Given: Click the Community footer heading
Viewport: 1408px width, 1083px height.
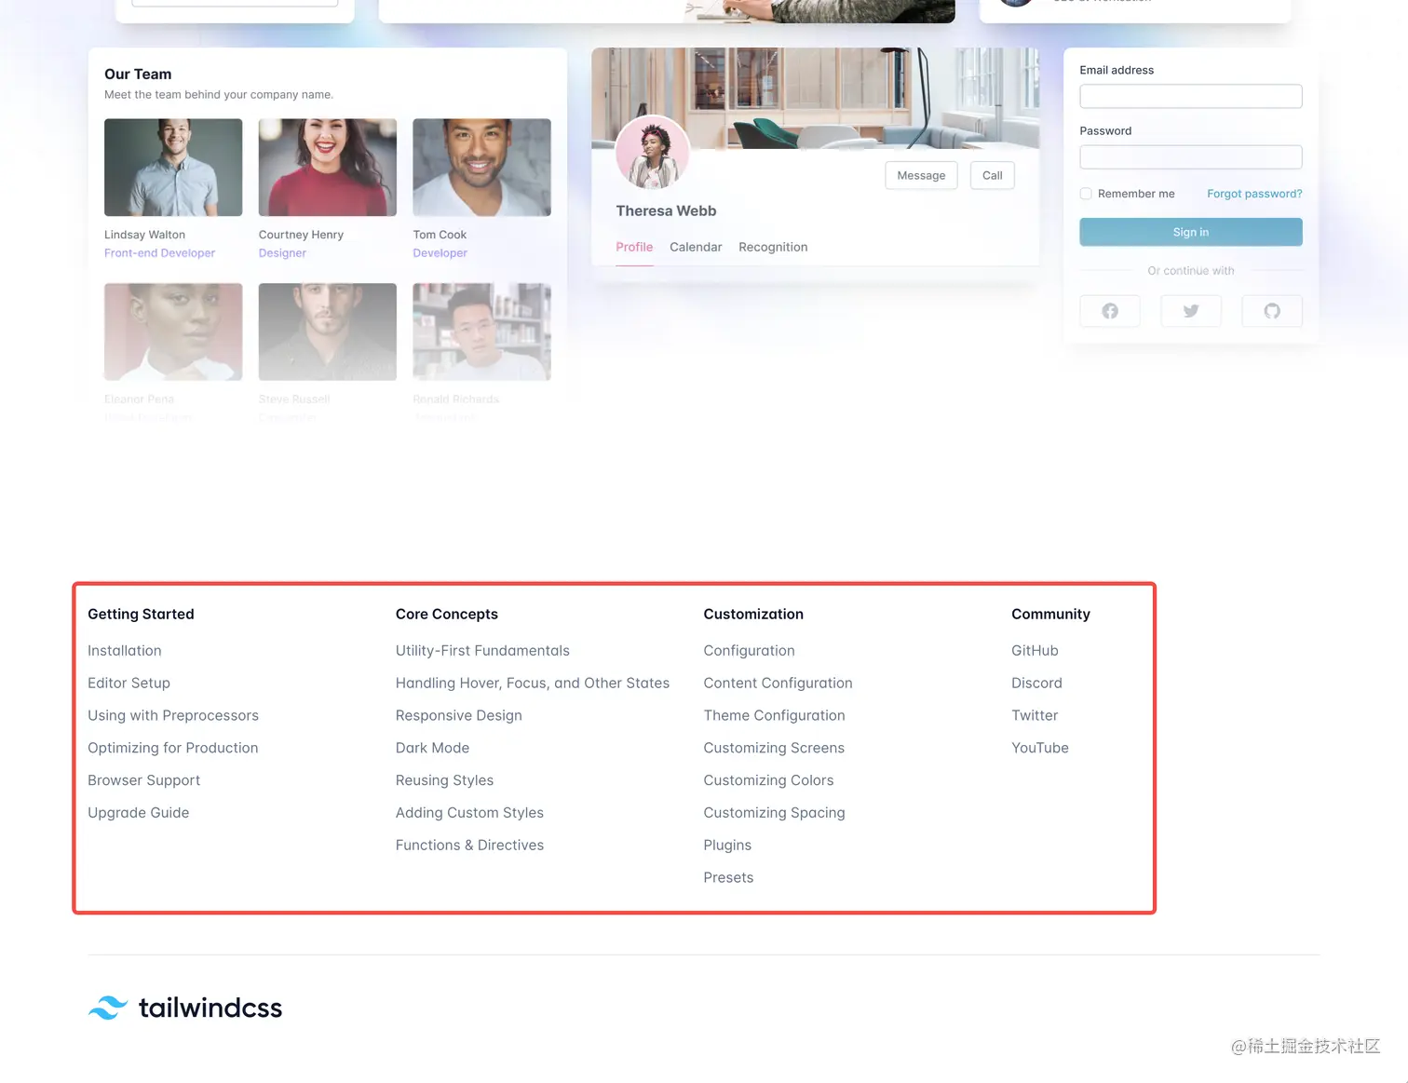Looking at the screenshot, I should pos(1050,614).
